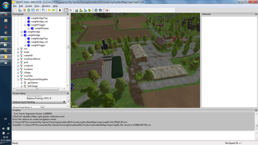This screenshot has width=258, height=145.
Task: Click the taskbar clock showing 21:32
Action: (x=5, y=137)
